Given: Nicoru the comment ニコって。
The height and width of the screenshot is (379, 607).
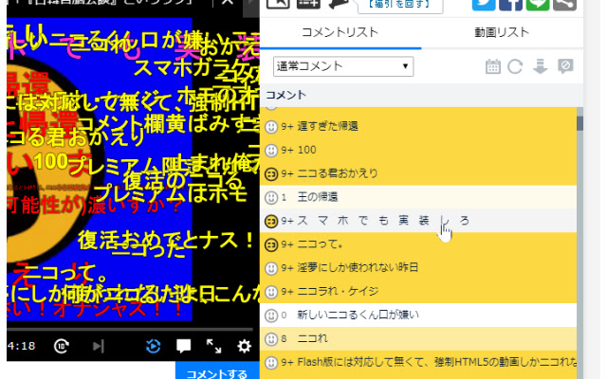Looking at the screenshot, I should click(x=271, y=244).
